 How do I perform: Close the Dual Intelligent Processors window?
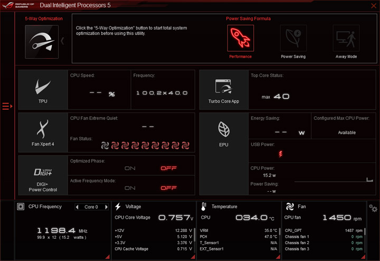[374, 5]
